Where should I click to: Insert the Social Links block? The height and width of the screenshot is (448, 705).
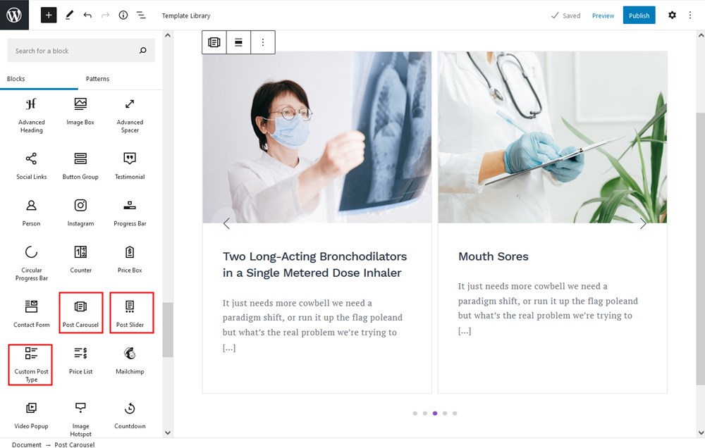[x=32, y=166]
